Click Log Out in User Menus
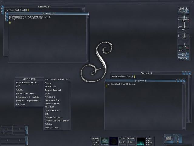The image size is (194, 146). [21, 104]
